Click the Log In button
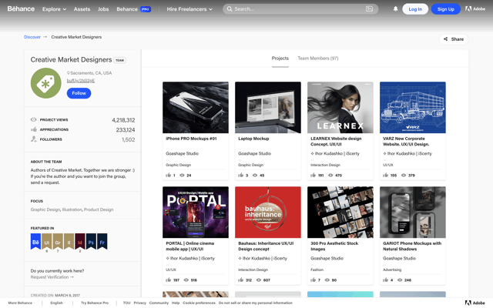Viewport: 493px width, 308px height. 415,9
